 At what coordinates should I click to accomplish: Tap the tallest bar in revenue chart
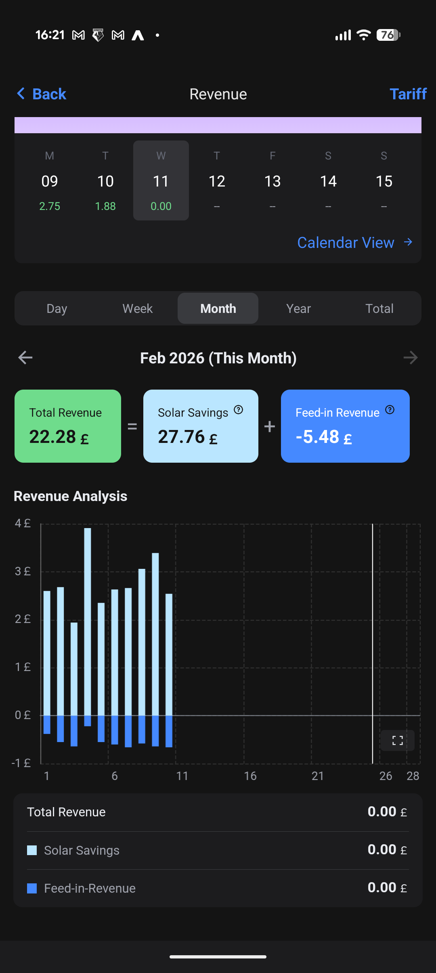(88, 622)
